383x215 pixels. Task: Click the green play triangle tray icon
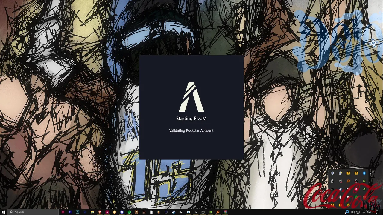coord(364,181)
